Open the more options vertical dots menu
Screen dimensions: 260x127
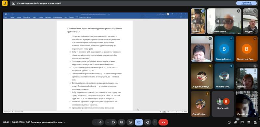point(155,122)
